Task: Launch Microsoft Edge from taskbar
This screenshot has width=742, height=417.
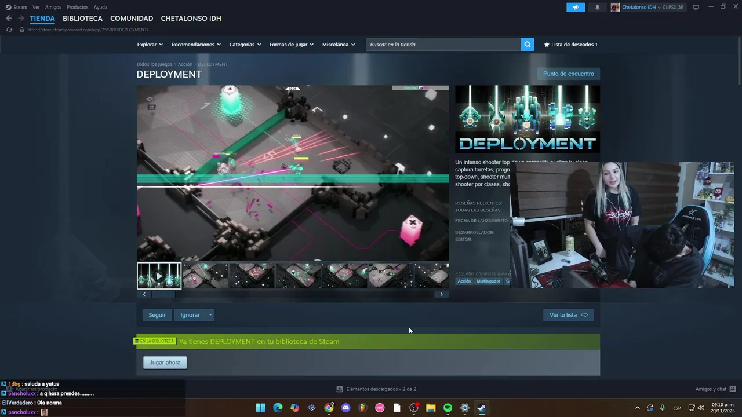Action: pos(278,408)
